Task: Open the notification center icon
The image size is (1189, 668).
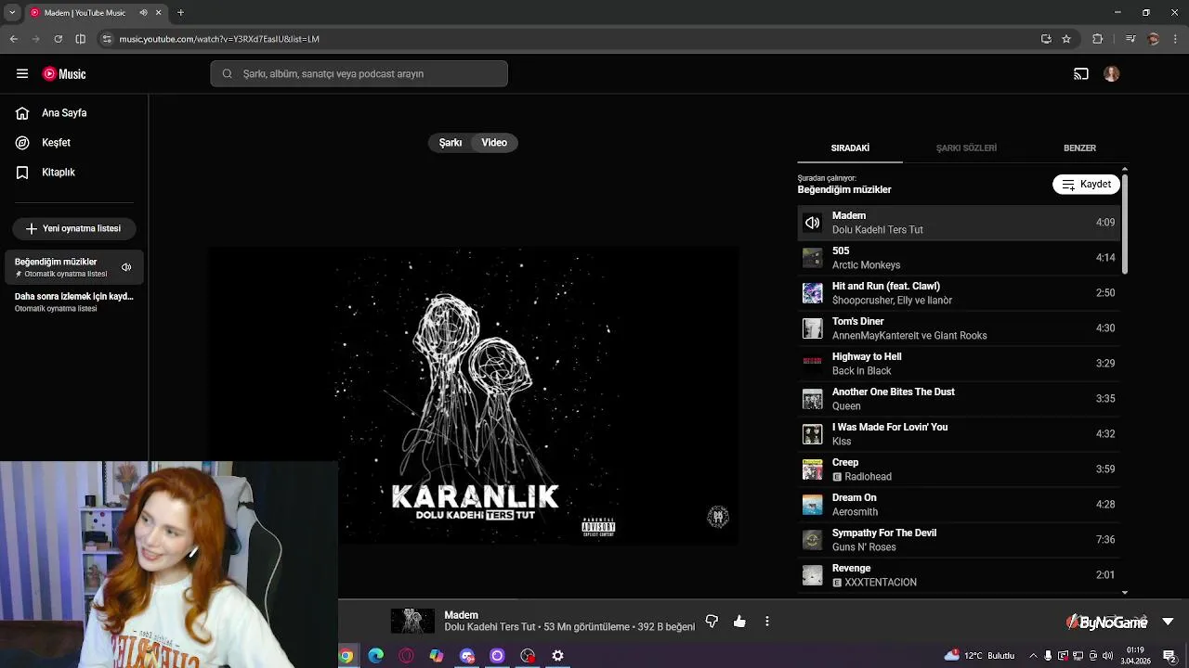Action: click(1169, 656)
